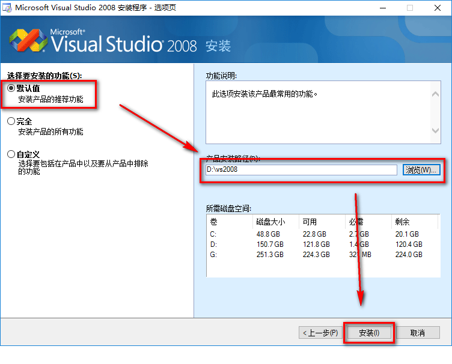
Task: Close the installer window
Action: click(x=438, y=8)
